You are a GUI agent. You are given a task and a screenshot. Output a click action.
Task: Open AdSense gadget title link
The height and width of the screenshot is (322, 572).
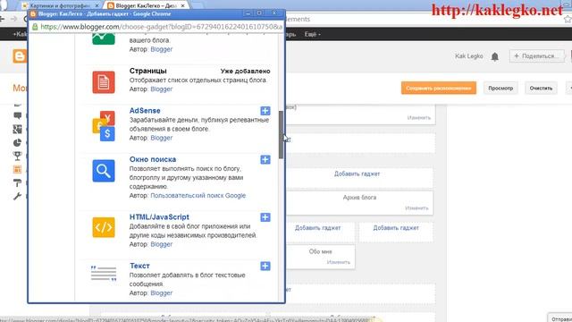145,111
